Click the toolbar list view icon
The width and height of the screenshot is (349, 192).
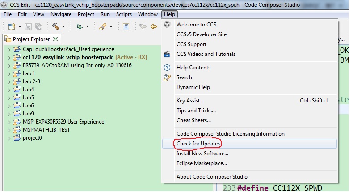[x=126, y=27]
